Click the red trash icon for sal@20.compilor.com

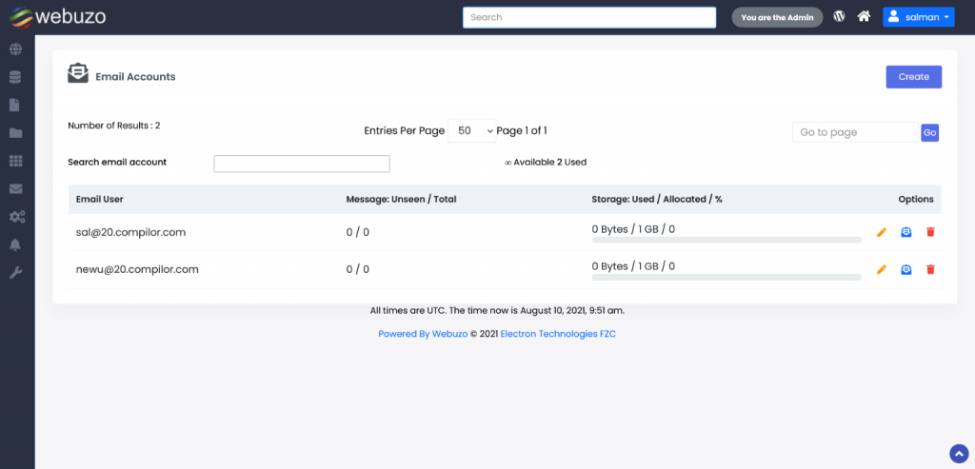930,232
